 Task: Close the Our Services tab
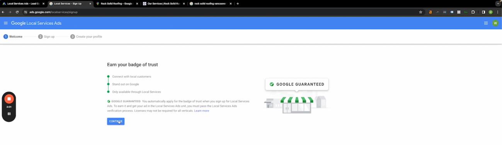[184, 3]
